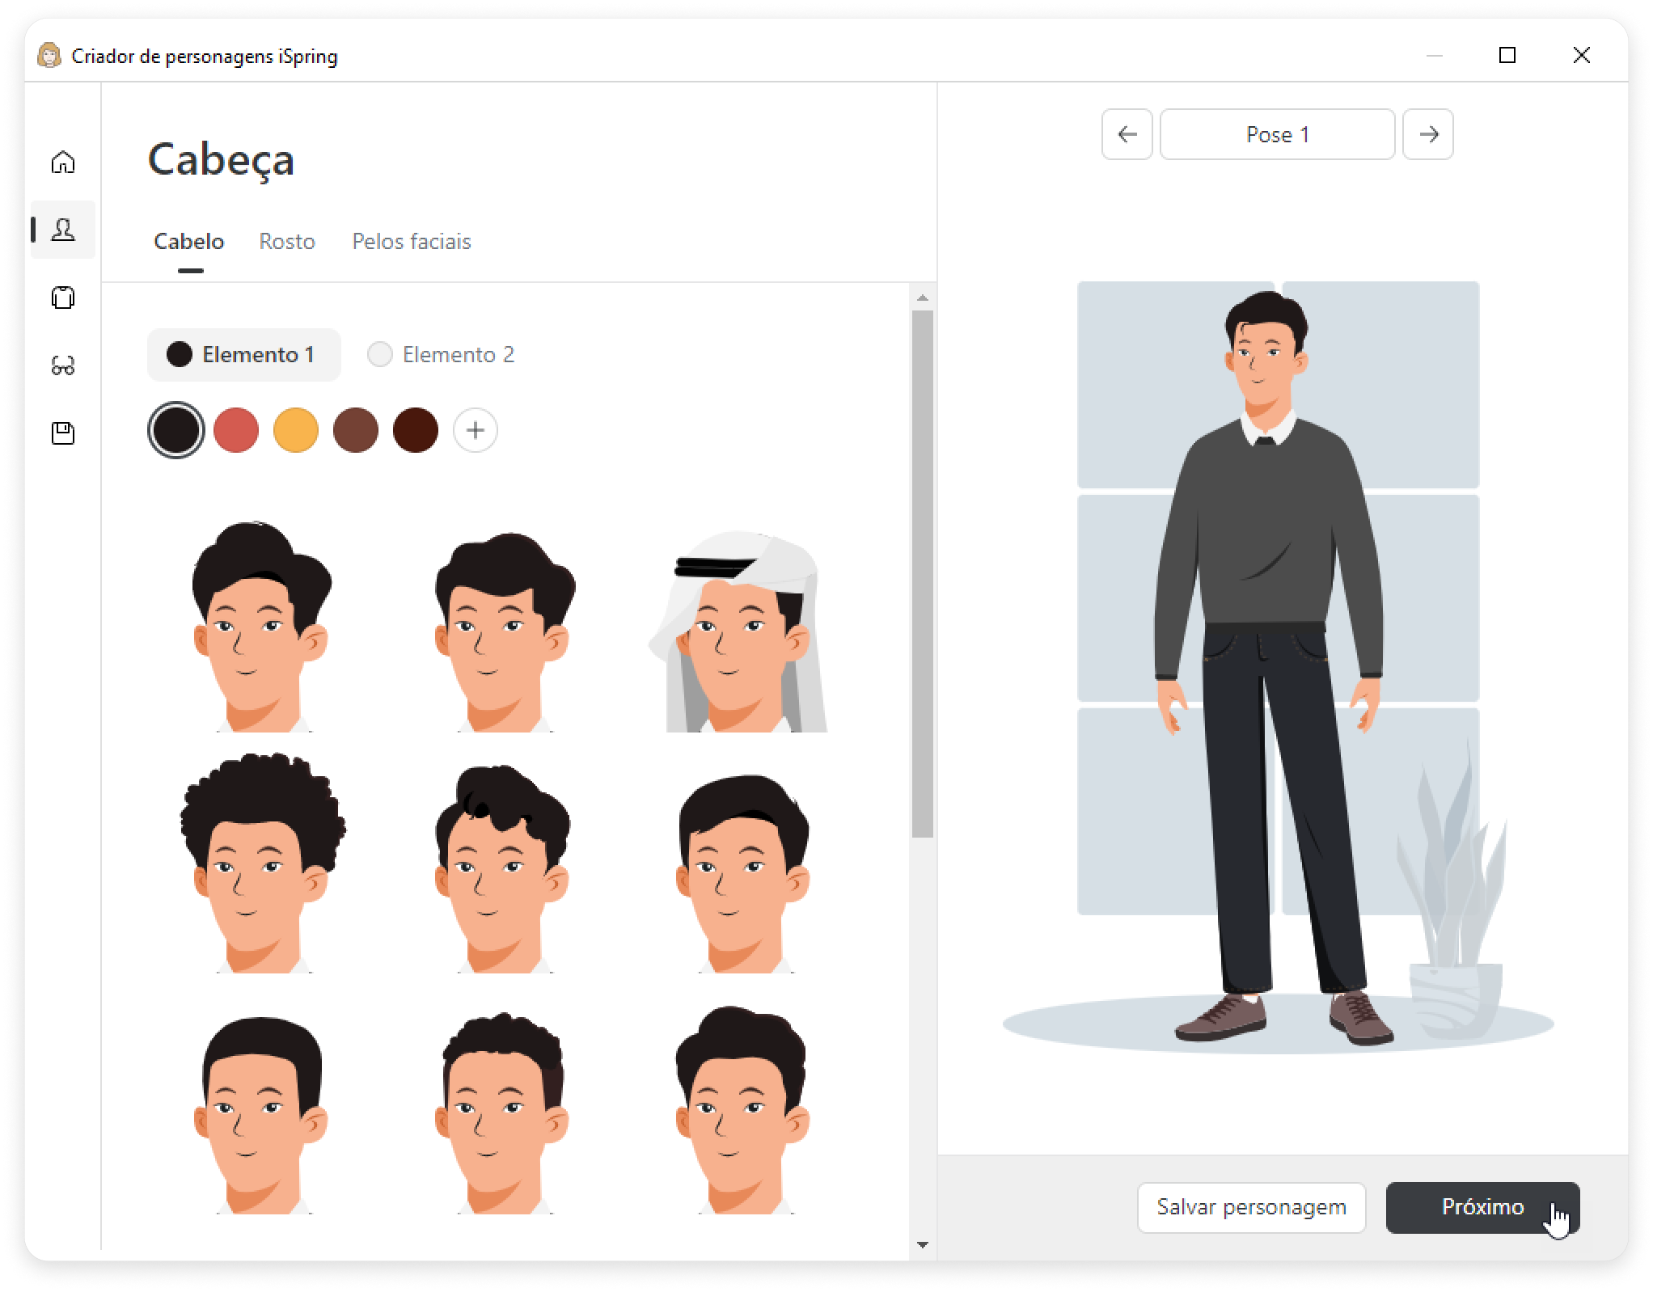Go to next pose with right arrow

tap(1427, 134)
